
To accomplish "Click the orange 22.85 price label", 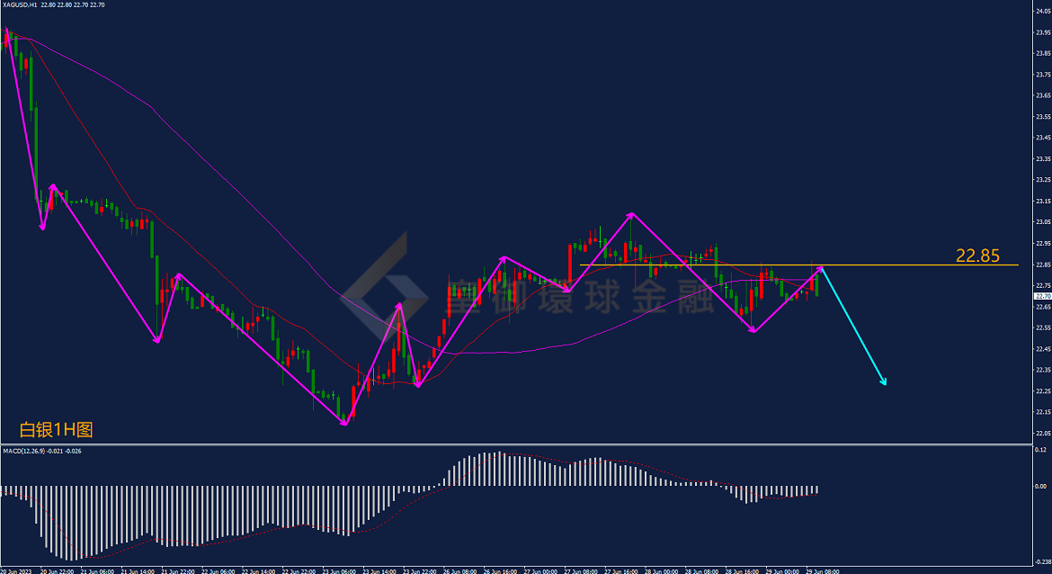I will pyautogui.click(x=977, y=256).
